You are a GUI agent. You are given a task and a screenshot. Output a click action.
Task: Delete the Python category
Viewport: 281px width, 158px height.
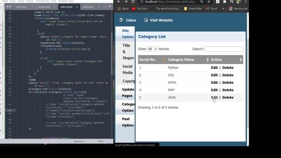(x=228, y=68)
